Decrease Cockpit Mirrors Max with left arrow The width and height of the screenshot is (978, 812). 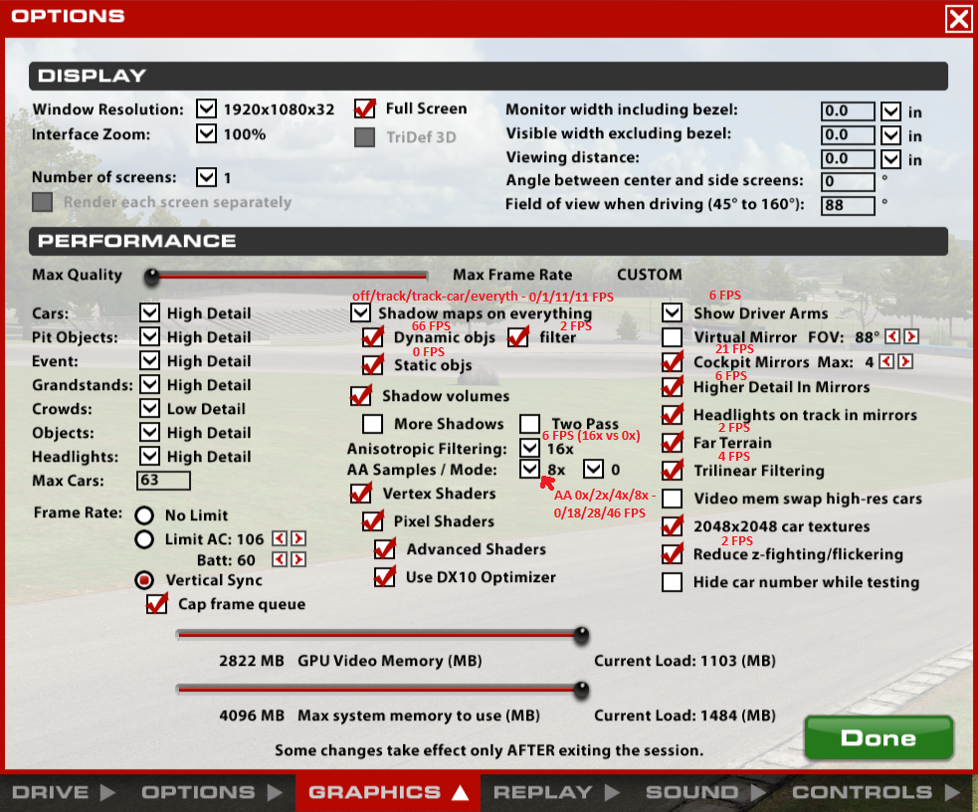pos(887,361)
